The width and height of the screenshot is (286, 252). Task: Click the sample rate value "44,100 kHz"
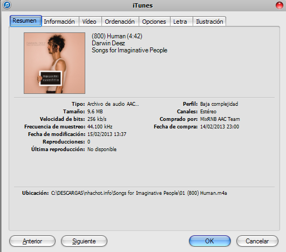coord(100,127)
